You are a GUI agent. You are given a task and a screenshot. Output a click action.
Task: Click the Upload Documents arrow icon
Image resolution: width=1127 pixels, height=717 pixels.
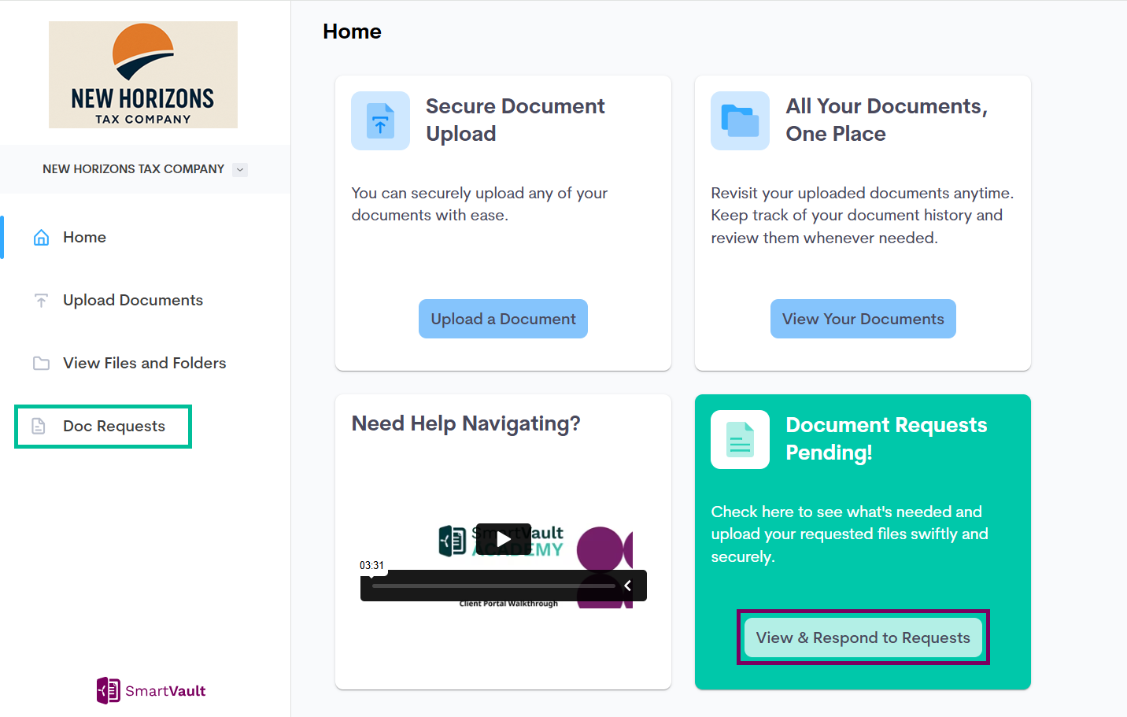tap(41, 301)
